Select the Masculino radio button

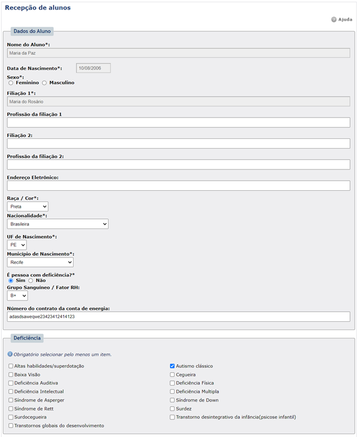pos(44,83)
